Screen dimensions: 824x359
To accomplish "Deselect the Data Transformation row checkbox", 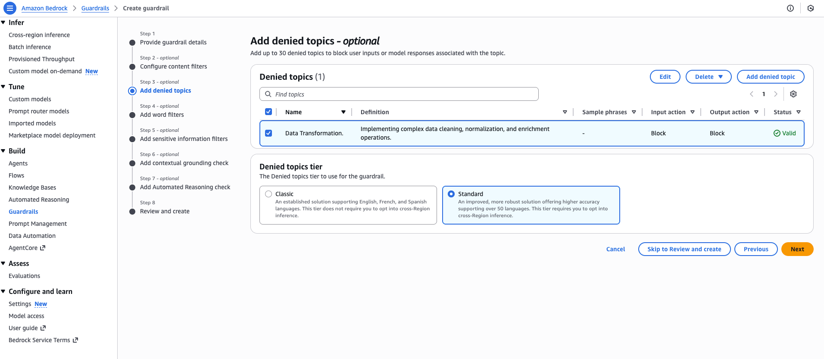I will click(x=268, y=133).
